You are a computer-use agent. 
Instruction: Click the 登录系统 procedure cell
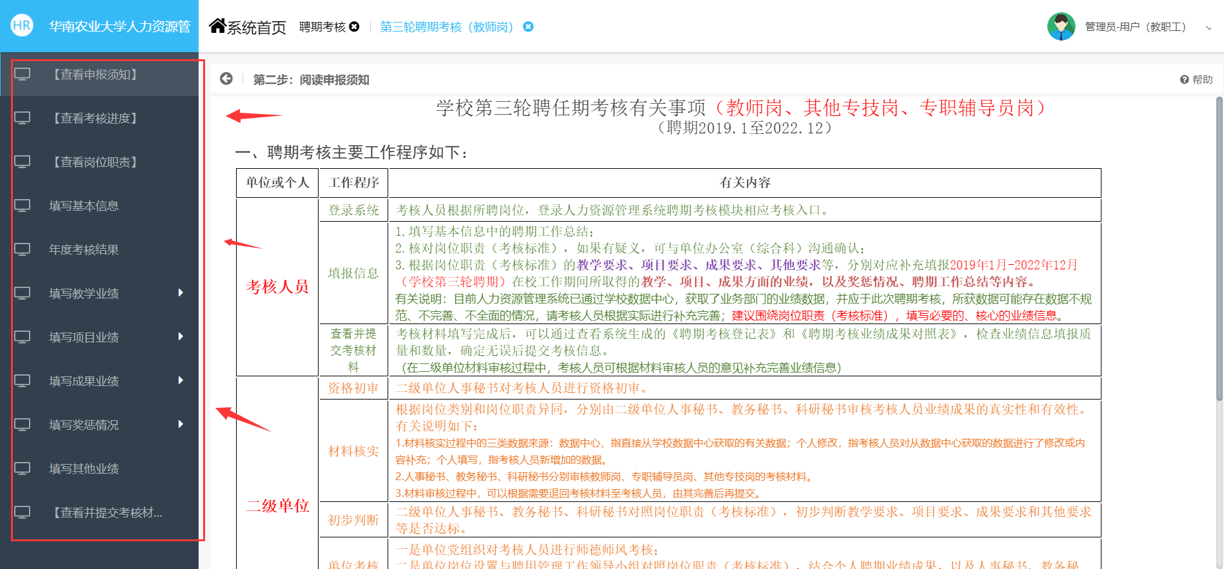point(353,210)
